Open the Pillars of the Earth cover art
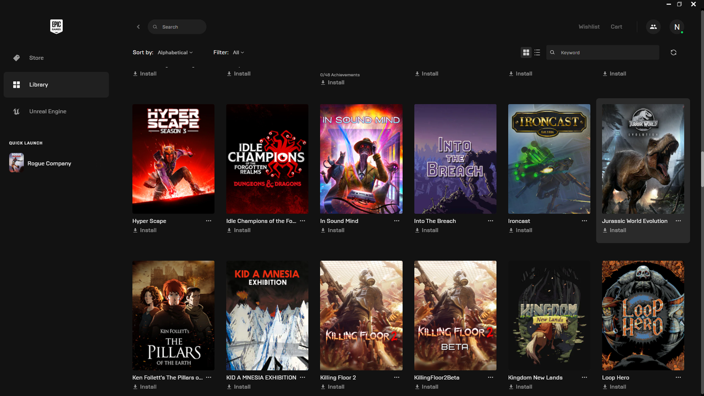 coord(173,316)
